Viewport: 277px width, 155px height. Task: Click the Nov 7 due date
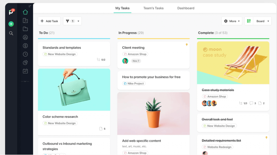(136, 61)
